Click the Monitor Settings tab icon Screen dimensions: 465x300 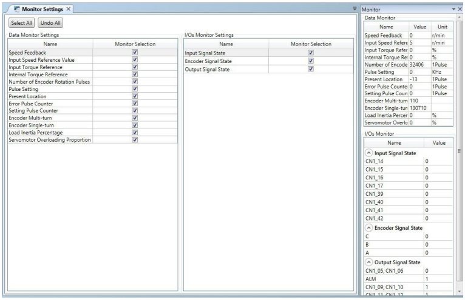tap(17, 9)
